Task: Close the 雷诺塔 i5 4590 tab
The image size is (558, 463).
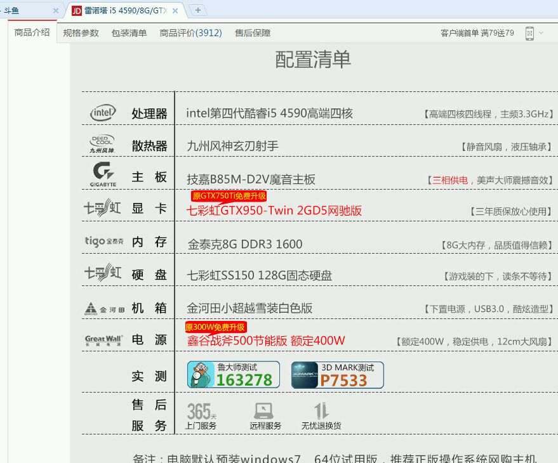Action: [175, 11]
